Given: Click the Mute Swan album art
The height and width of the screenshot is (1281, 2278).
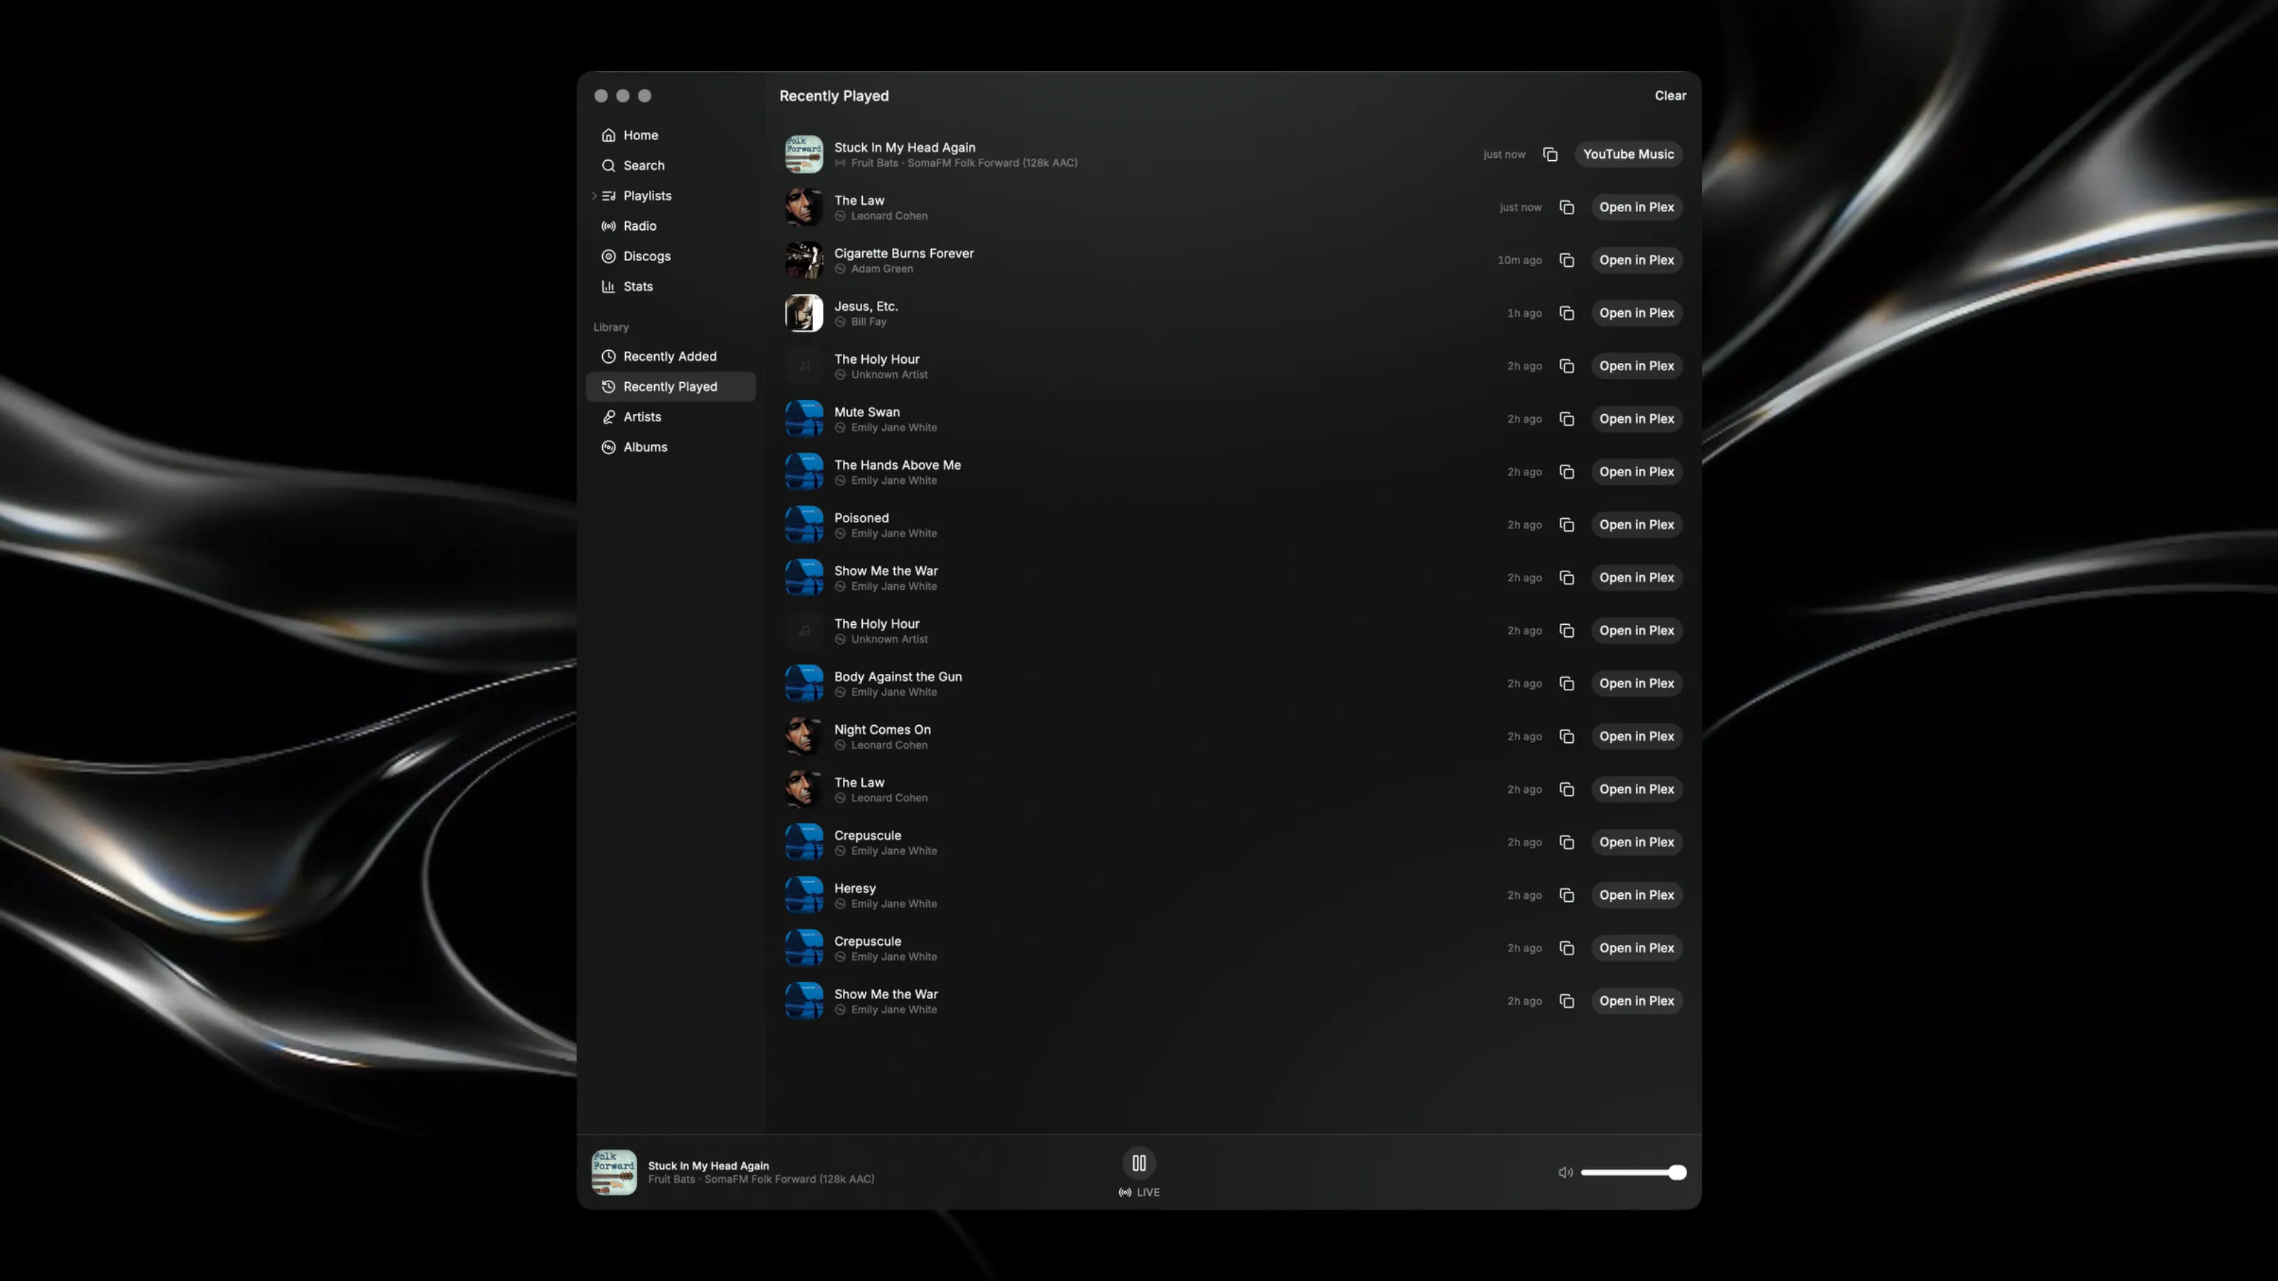Looking at the screenshot, I should pos(804,419).
